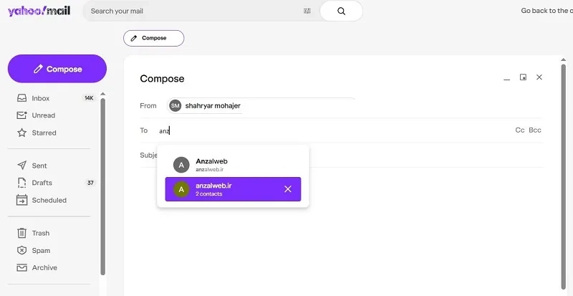Show the Cc field

click(520, 130)
